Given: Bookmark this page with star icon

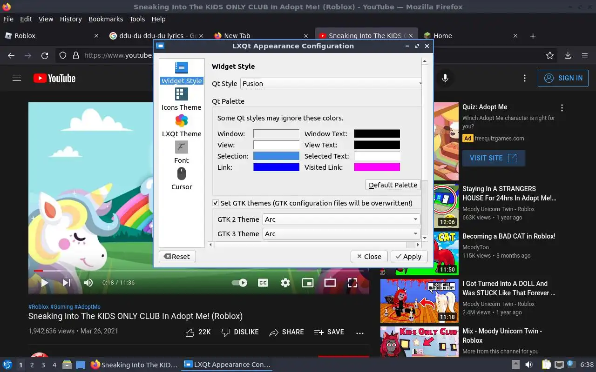Looking at the screenshot, I should 550,55.
